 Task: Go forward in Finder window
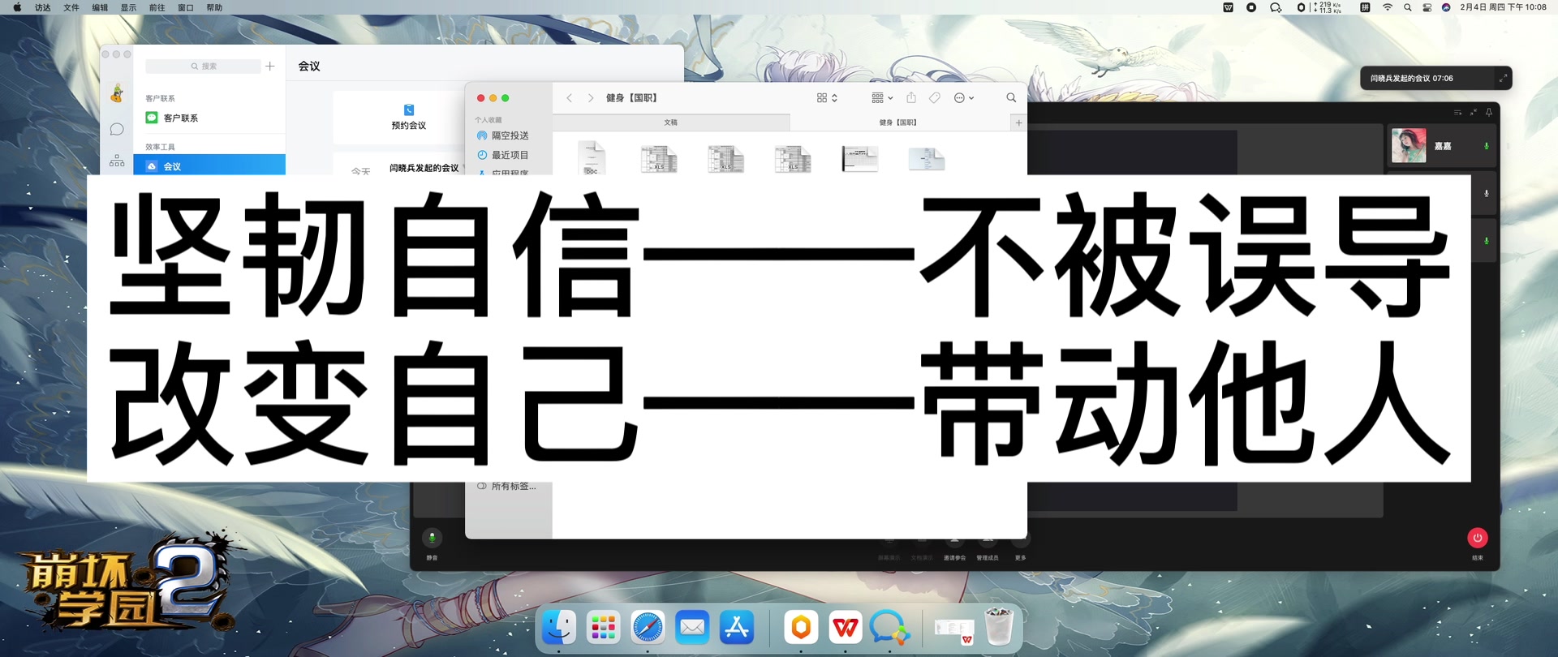(591, 97)
